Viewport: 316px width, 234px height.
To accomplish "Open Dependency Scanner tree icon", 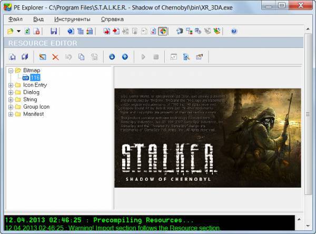I will pos(189,31).
